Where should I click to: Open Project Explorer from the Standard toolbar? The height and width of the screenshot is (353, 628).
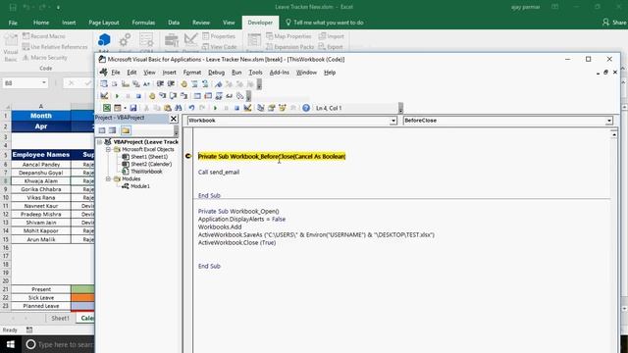coord(261,108)
